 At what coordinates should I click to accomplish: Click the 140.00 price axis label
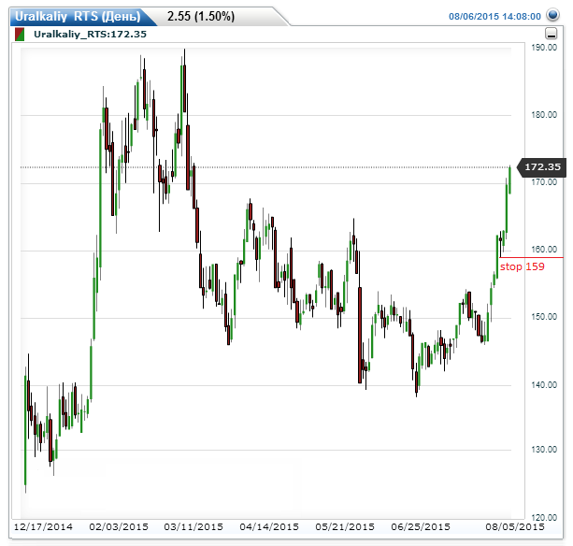(544, 384)
